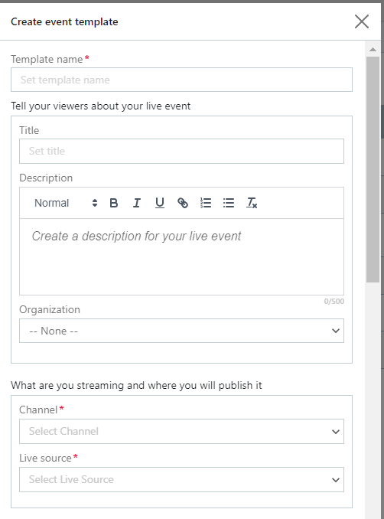Focus the Template name input field

pos(181,80)
